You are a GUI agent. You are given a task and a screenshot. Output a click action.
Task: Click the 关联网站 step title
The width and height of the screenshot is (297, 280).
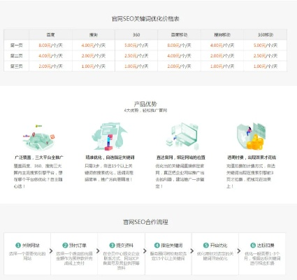pyautogui.click(x=31, y=246)
